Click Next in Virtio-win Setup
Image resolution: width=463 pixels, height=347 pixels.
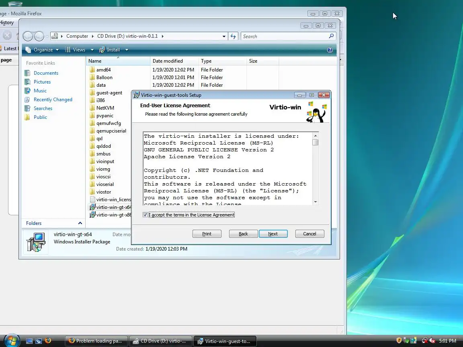(x=273, y=234)
